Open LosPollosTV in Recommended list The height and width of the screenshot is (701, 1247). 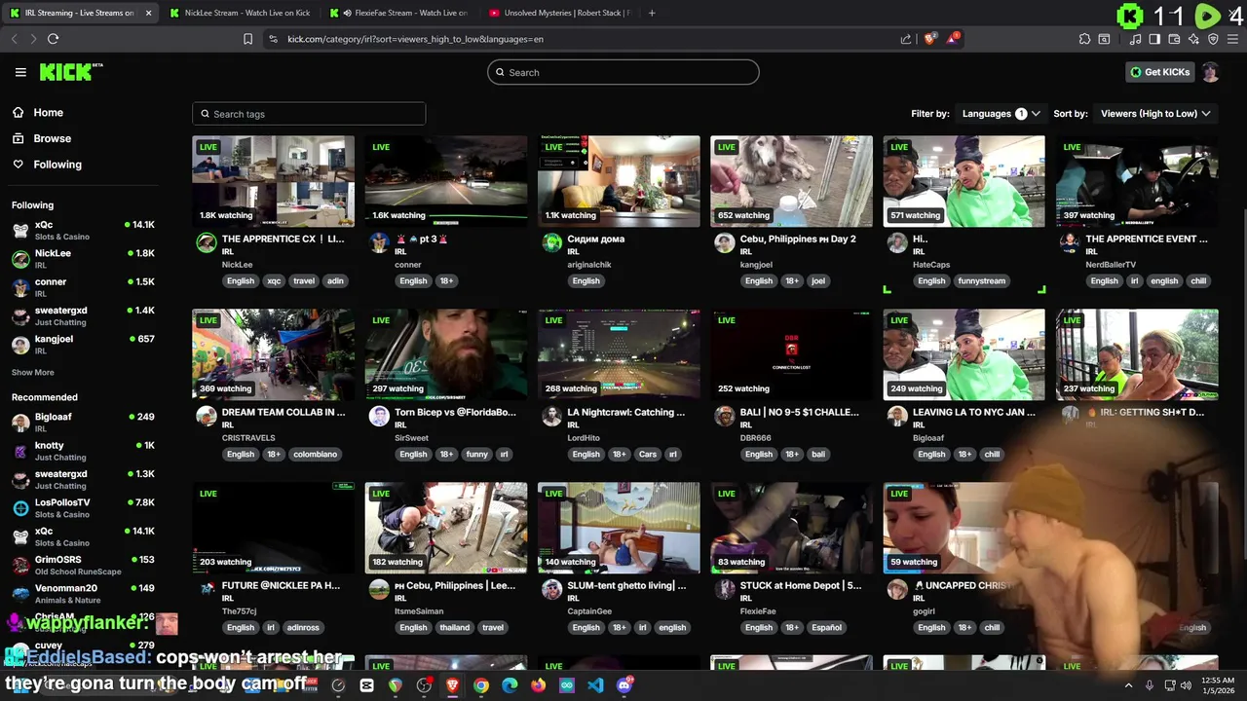(x=83, y=507)
